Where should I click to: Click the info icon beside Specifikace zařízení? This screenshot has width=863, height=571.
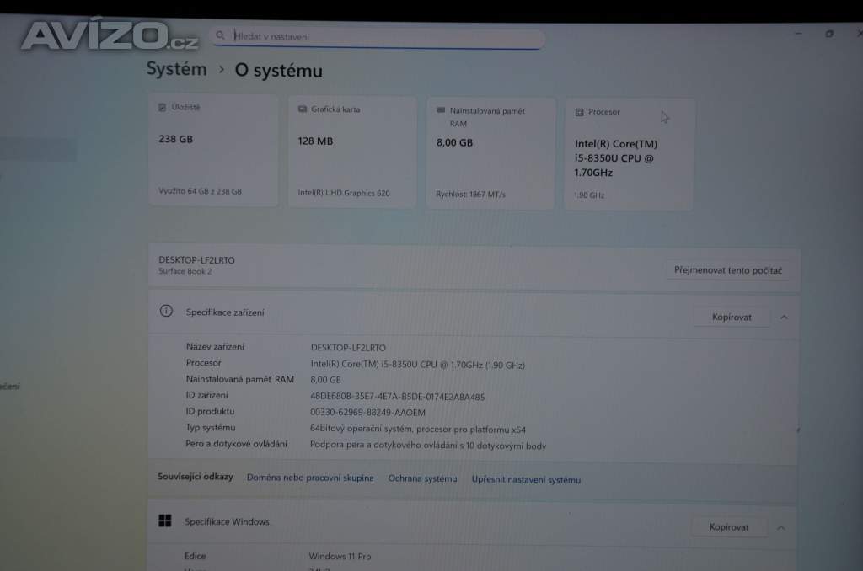(167, 312)
